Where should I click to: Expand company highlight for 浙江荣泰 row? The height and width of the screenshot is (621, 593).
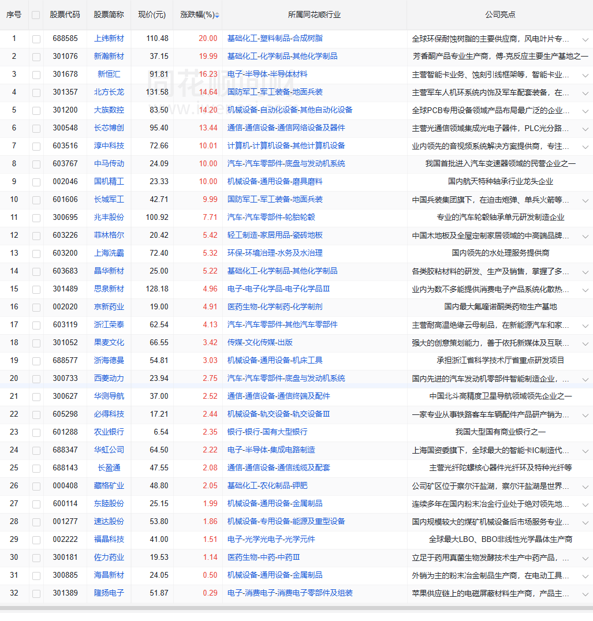pyautogui.click(x=585, y=326)
